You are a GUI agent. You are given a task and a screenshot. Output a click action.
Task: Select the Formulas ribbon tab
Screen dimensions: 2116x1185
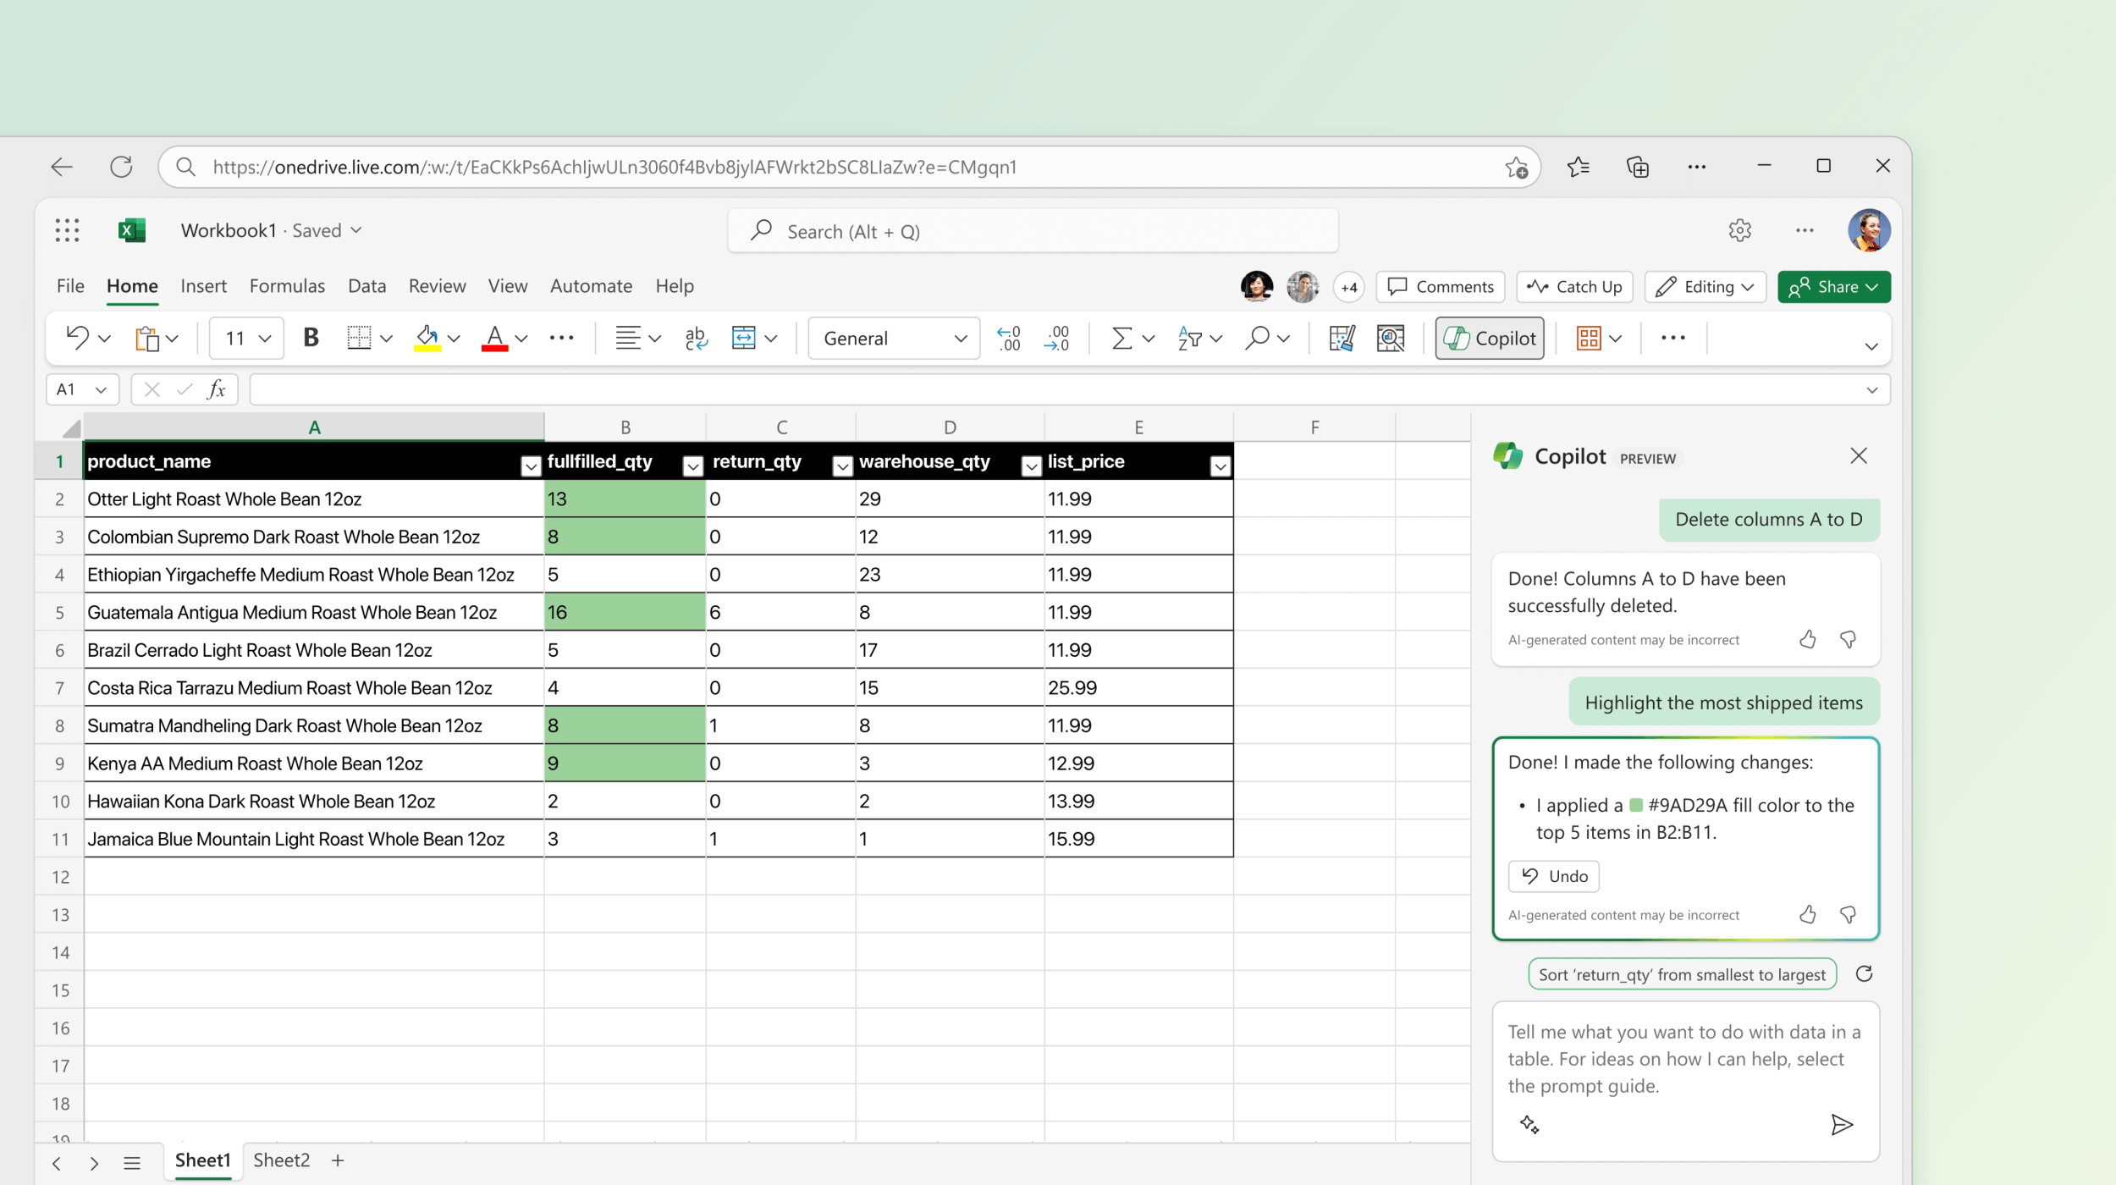click(x=288, y=285)
